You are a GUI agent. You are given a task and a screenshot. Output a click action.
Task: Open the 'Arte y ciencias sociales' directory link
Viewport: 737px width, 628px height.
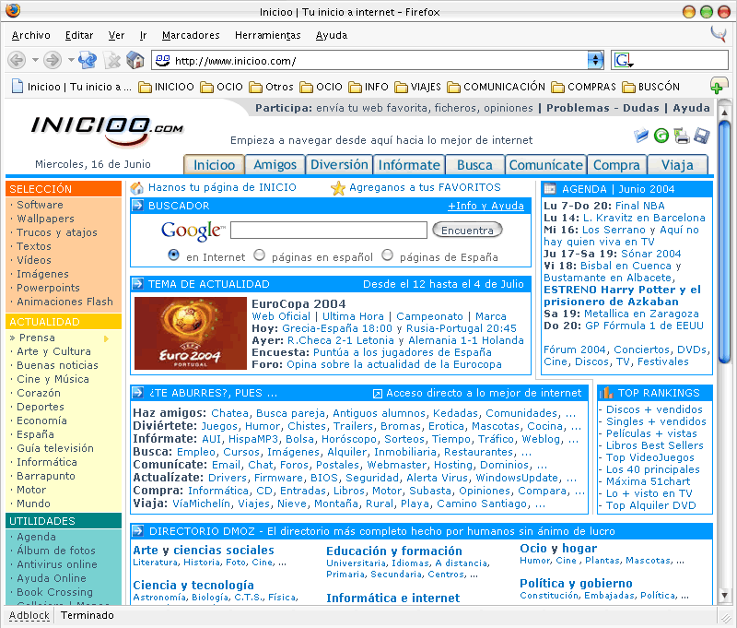pos(204,550)
